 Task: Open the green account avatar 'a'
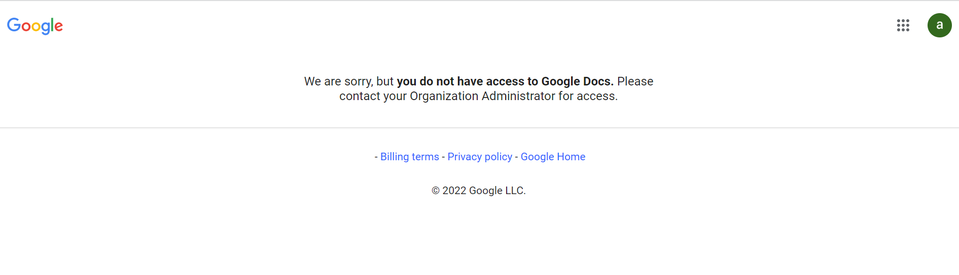(x=939, y=25)
